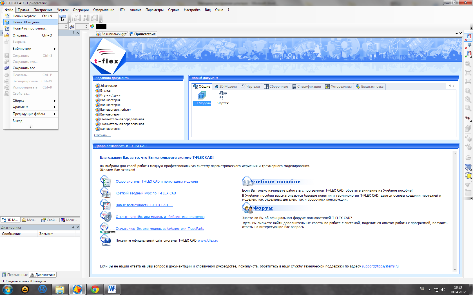The width and height of the screenshot is (473, 295).
Task: Click the pin snapping icon with red cross
Action: pos(468,45)
